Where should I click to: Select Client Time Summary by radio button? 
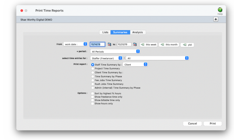93,73
